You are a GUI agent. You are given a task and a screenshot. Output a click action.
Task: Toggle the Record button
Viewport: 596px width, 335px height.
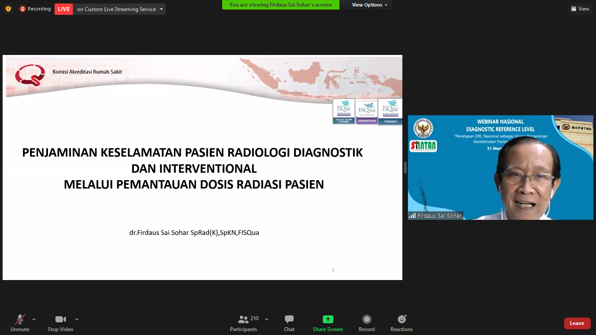pyautogui.click(x=367, y=323)
